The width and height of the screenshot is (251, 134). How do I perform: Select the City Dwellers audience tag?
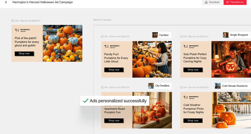point(160,86)
